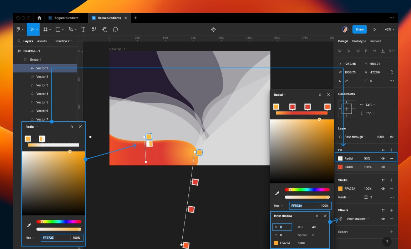Switch to Prototype tab
Screen dimensions: 411x249
(x=359, y=41)
